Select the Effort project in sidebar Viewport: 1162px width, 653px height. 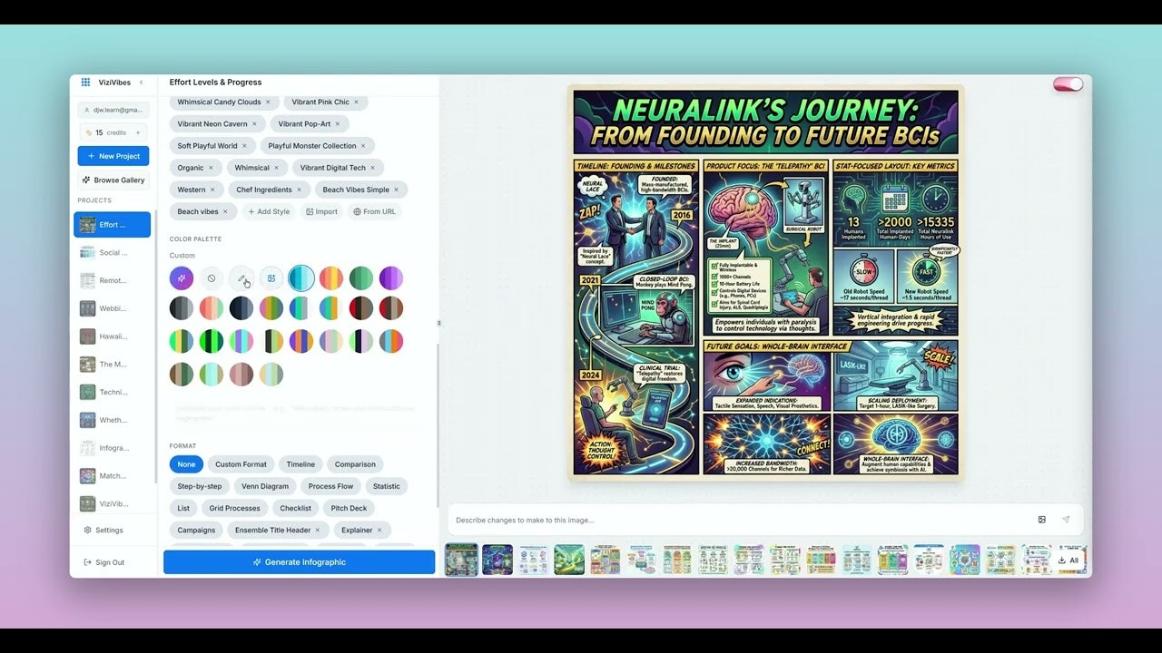pos(113,225)
